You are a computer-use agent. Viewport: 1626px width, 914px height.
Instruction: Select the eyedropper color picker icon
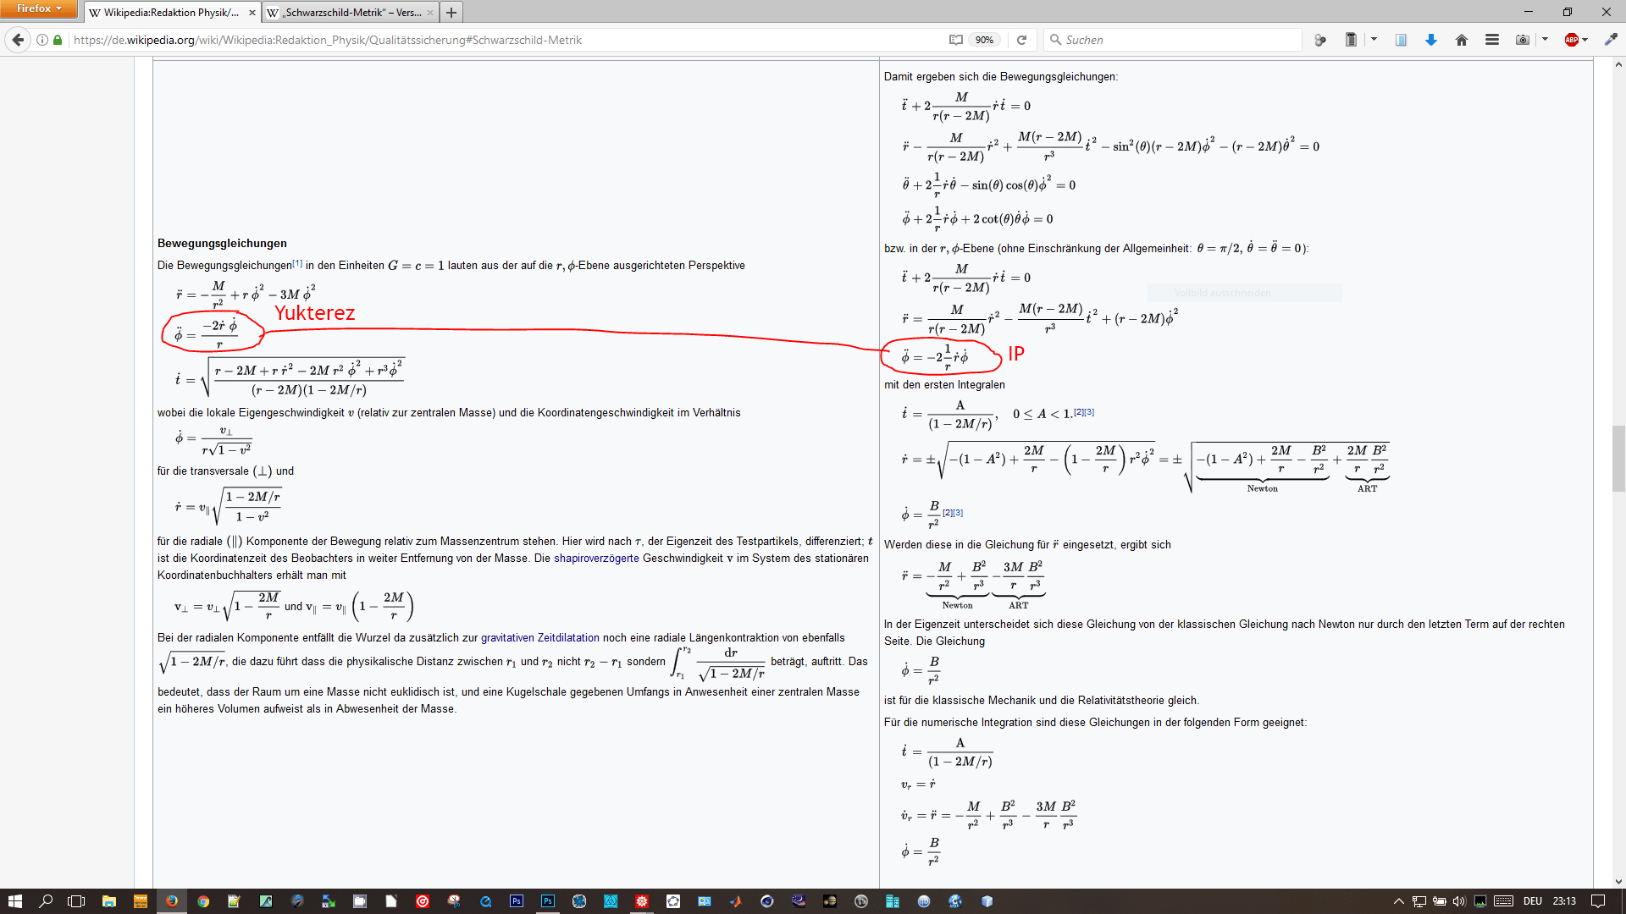(1611, 40)
